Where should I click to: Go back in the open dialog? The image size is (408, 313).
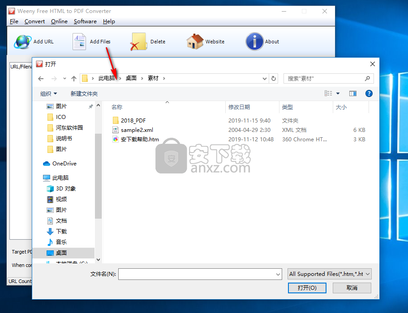point(41,78)
